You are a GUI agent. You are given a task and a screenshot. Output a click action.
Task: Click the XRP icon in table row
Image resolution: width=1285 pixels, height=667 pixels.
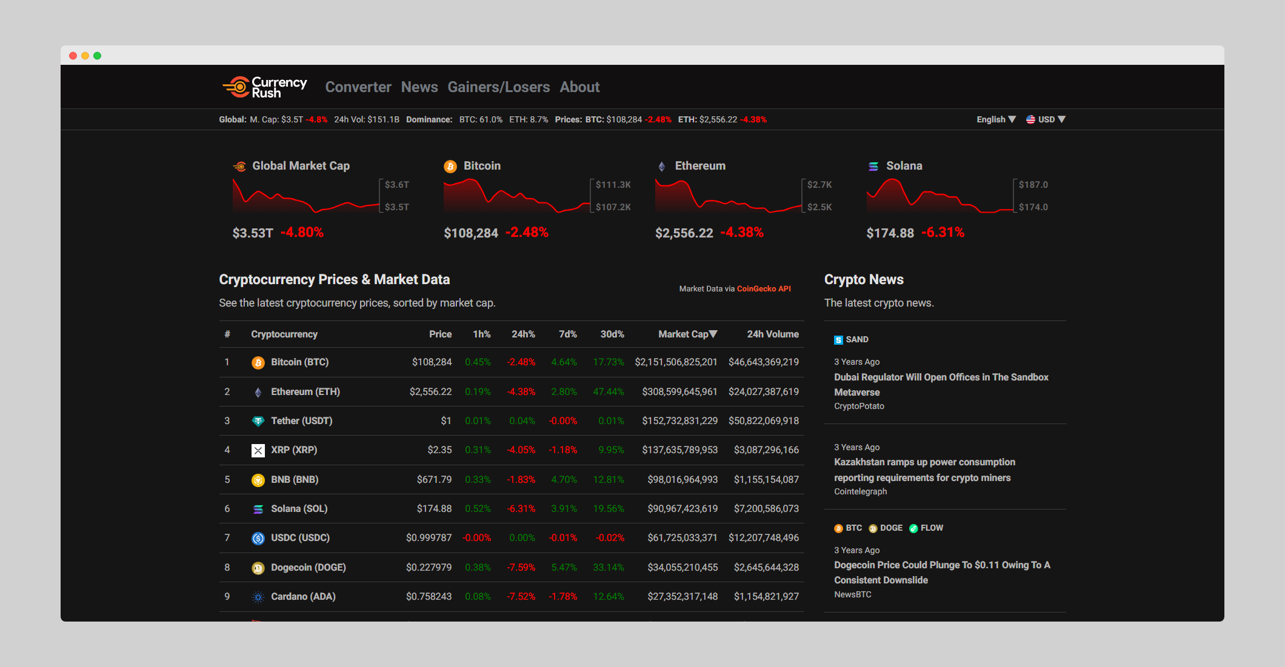pos(258,450)
